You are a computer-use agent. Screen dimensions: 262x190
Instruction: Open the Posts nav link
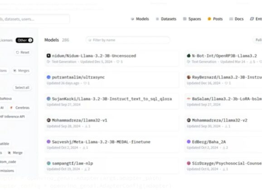pos(215,19)
